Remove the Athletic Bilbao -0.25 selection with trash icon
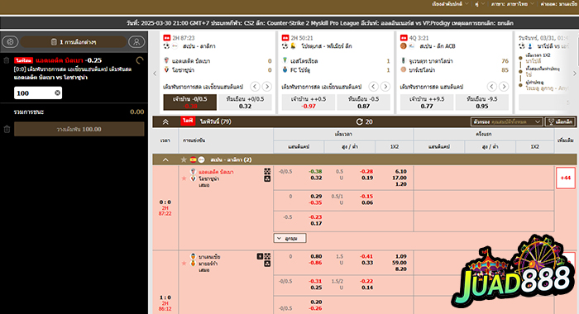Image resolution: width=579 pixels, height=314 pixels. [7, 60]
